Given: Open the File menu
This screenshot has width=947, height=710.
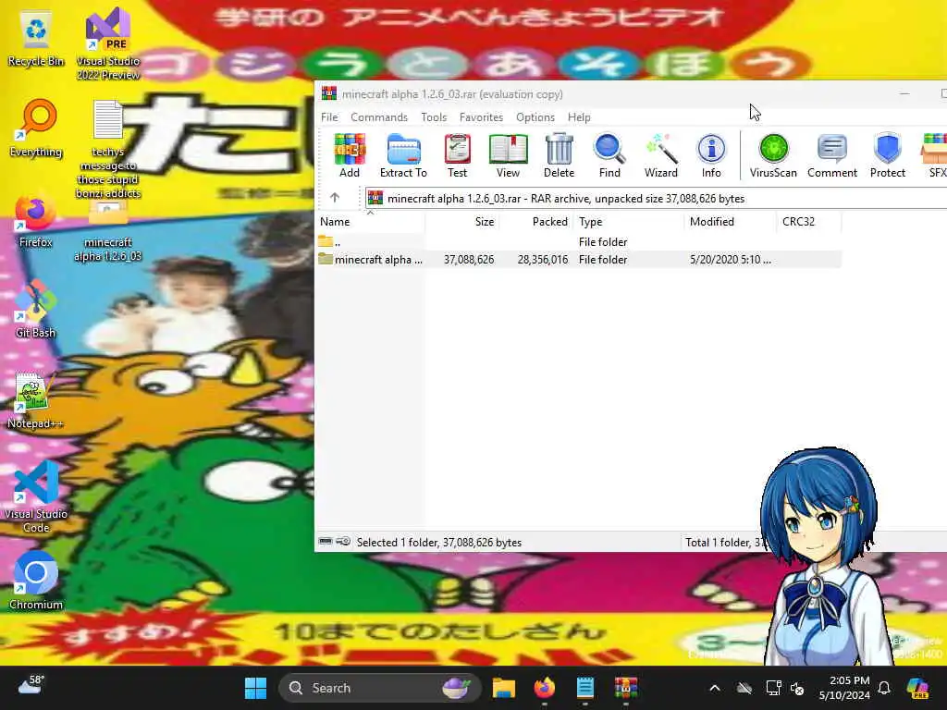Looking at the screenshot, I should tap(329, 117).
